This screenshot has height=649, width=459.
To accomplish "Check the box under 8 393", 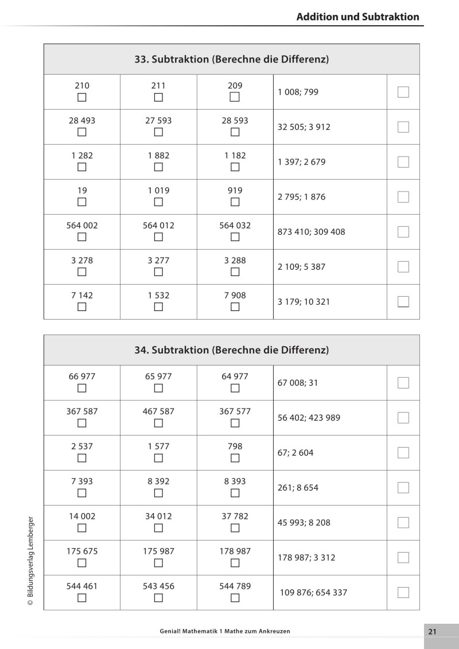I will pyautogui.click(x=235, y=493).
